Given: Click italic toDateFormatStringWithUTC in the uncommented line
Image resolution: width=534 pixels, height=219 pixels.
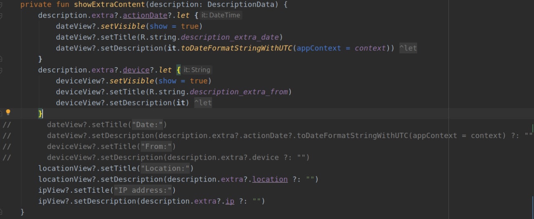Looking at the screenshot, I should (237, 48).
